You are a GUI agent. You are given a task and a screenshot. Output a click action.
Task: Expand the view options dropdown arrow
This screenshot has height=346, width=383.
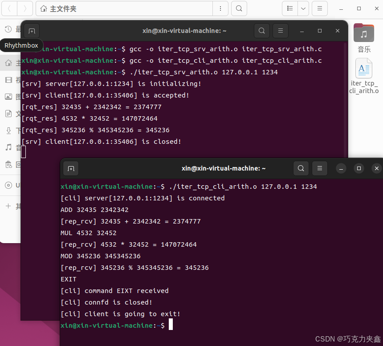[303, 8]
